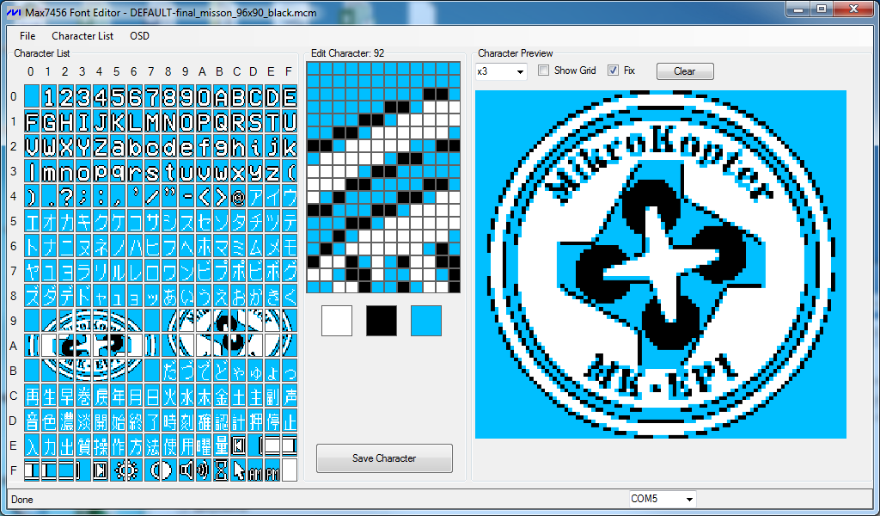Open the x3 zoom dropdown
This screenshot has height=516, width=880.
(x=501, y=71)
